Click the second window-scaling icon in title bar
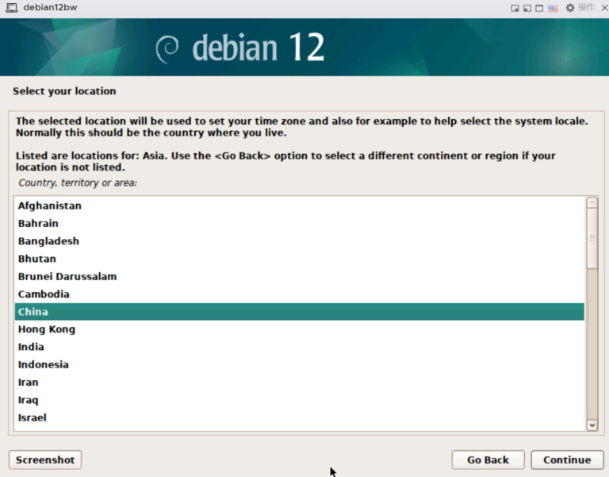Image resolution: width=609 pixels, height=477 pixels. [527, 8]
